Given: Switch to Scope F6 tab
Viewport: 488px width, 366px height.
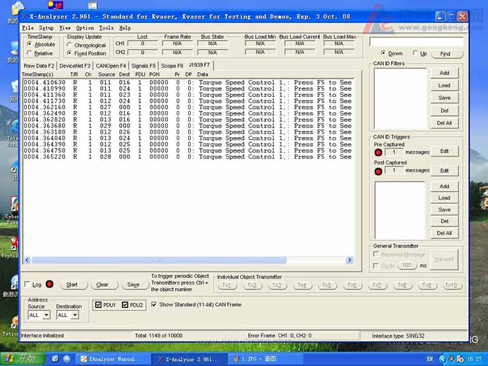Looking at the screenshot, I should pos(172,66).
